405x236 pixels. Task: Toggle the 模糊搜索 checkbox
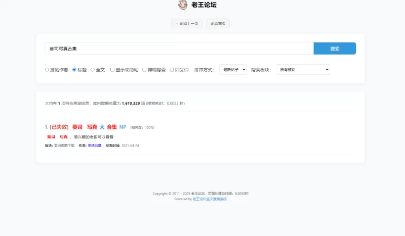tap(144, 70)
